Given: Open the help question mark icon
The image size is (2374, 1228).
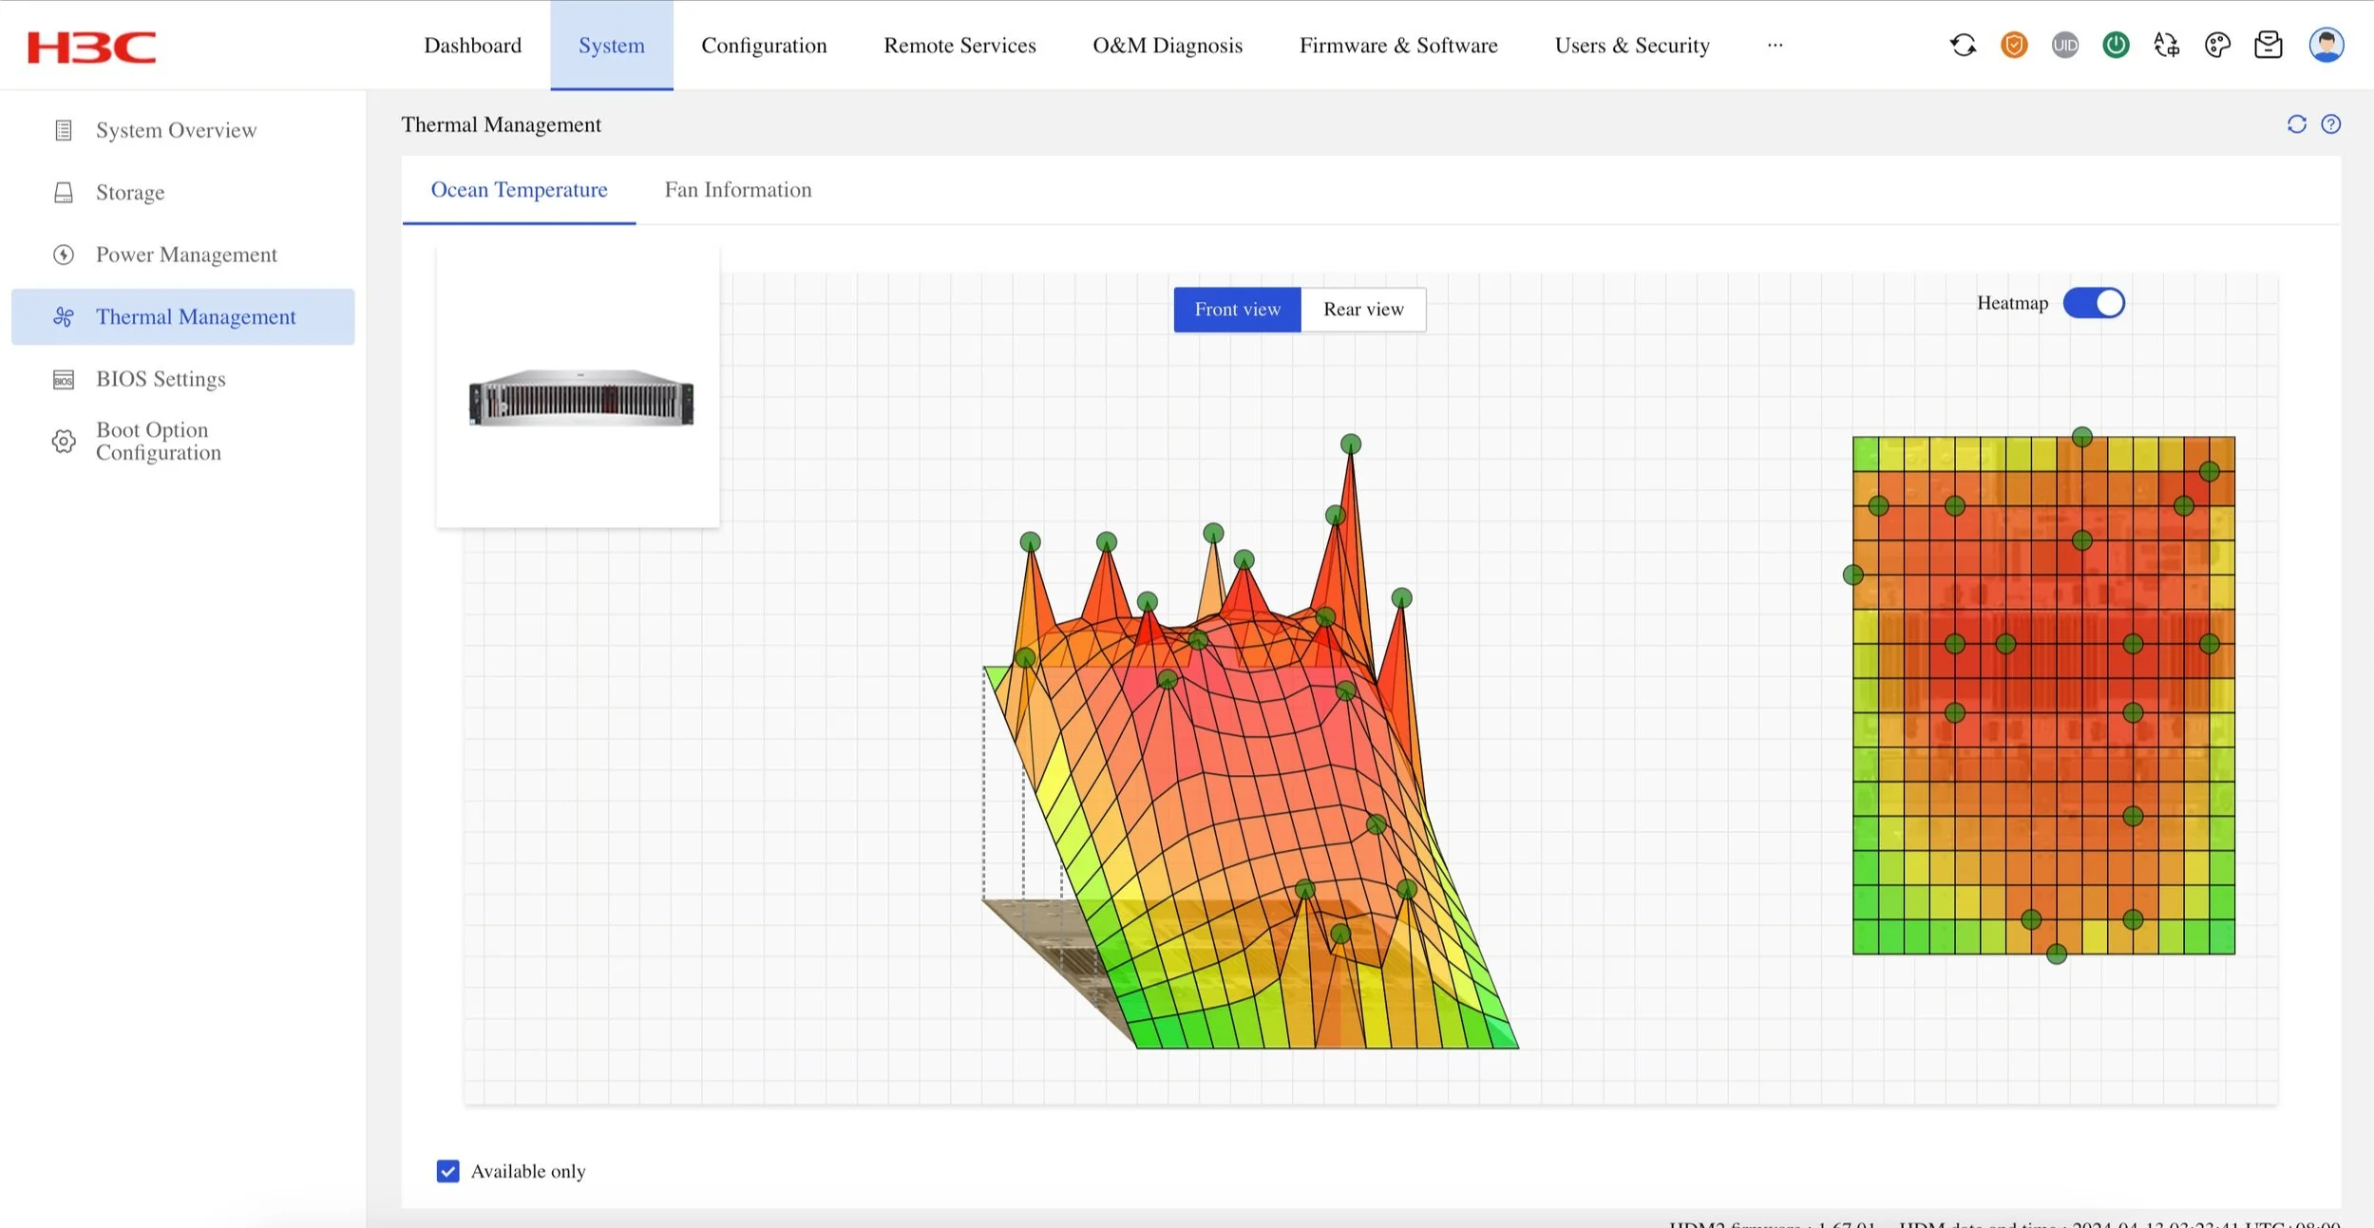Looking at the screenshot, I should pos(2330,124).
